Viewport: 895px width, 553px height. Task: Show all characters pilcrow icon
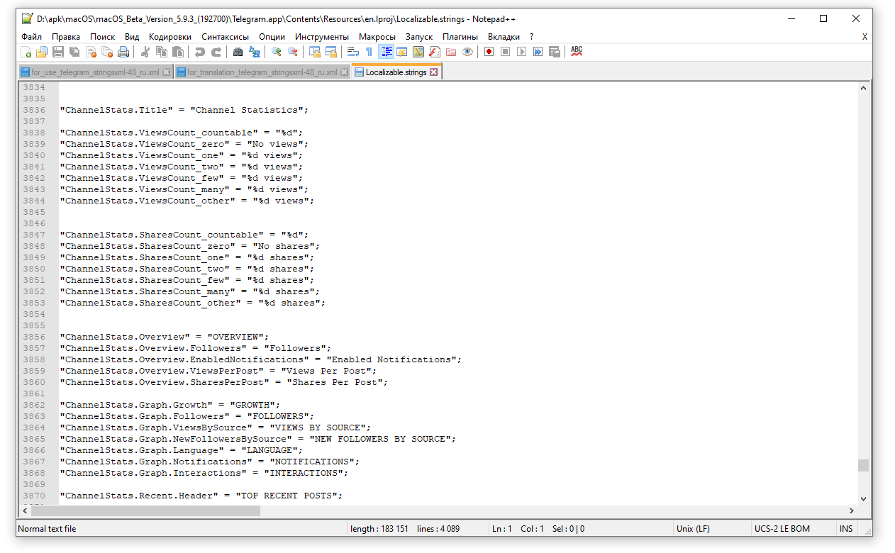tap(369, 52)
